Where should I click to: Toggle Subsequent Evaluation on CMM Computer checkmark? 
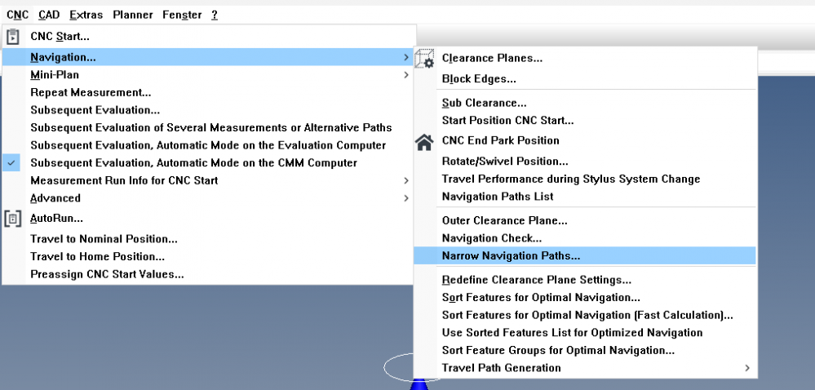[x=13, y=163]
